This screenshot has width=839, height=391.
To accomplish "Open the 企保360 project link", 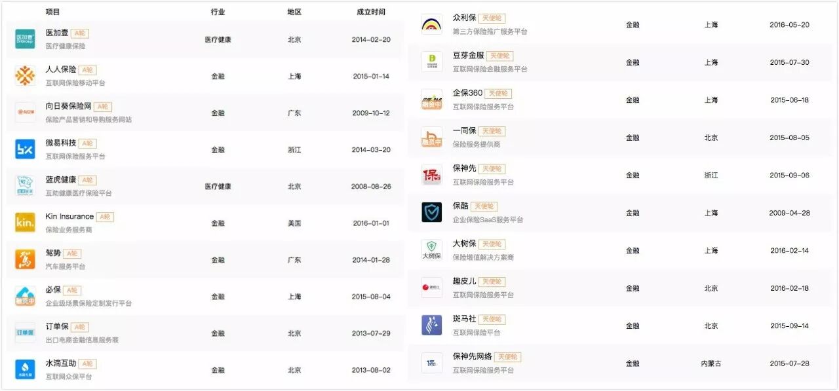I will point(467,93).
